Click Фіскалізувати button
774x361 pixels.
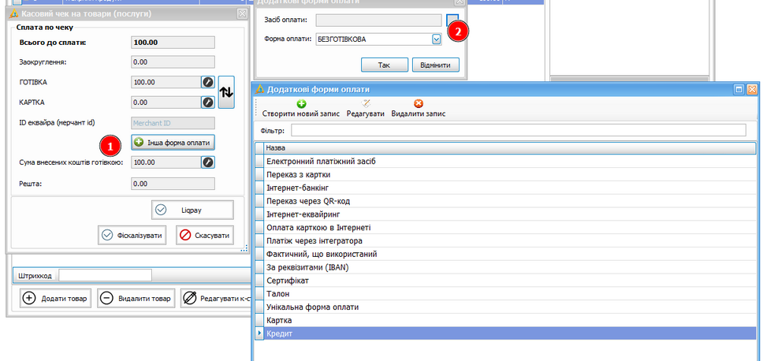pyautogui.click(x=132, y=236)
